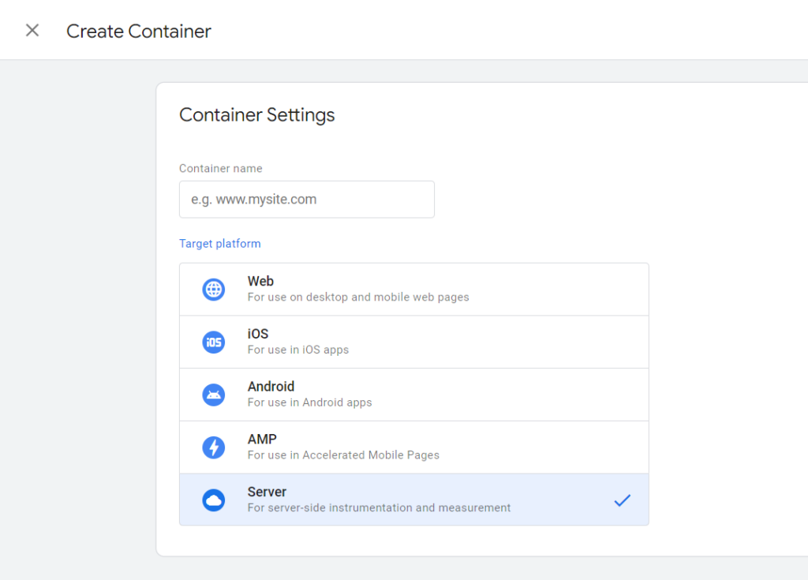
Task: Click the iOS platform icon
Action: tap(214, 342)
